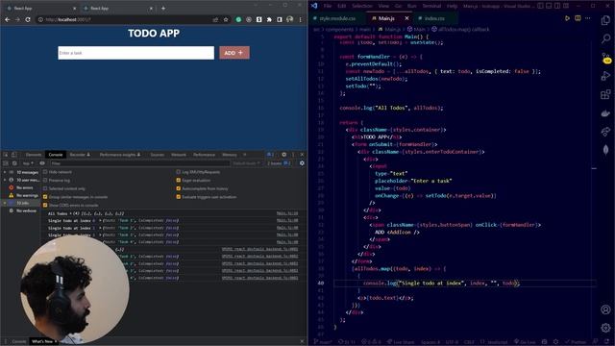The image size is (615, 346).
Task: Toggle the console sidebar icon
Action: pyautogui.click(x=6, y=163)
